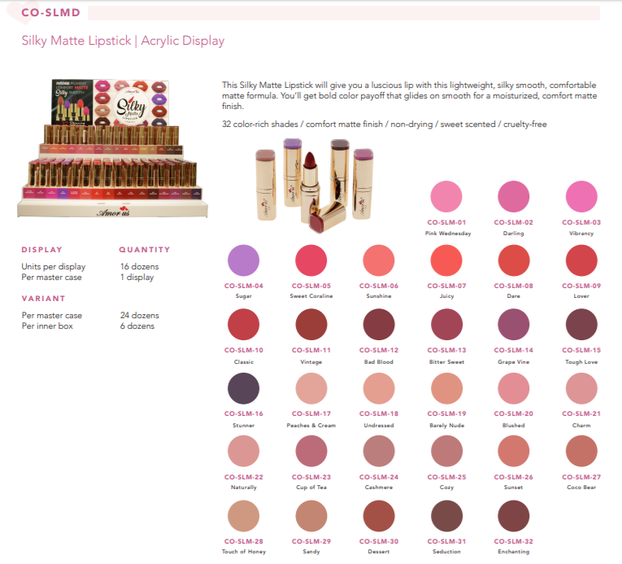Click the 'Enchanting' shade name
The width and height of the screenshot is (622, 564).
click(x=514, y=552)
